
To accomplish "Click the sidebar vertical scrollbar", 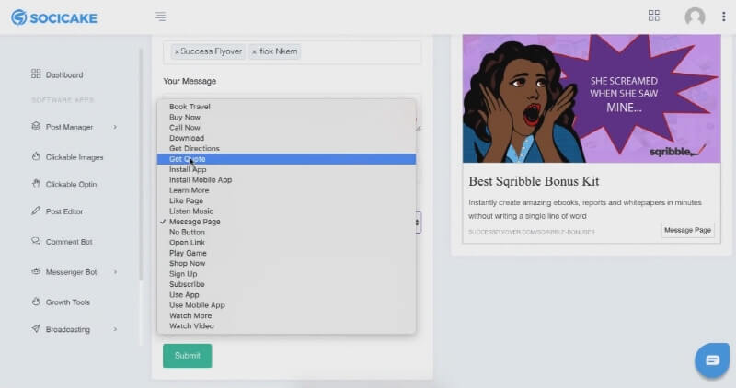I will tap(141, 165).
